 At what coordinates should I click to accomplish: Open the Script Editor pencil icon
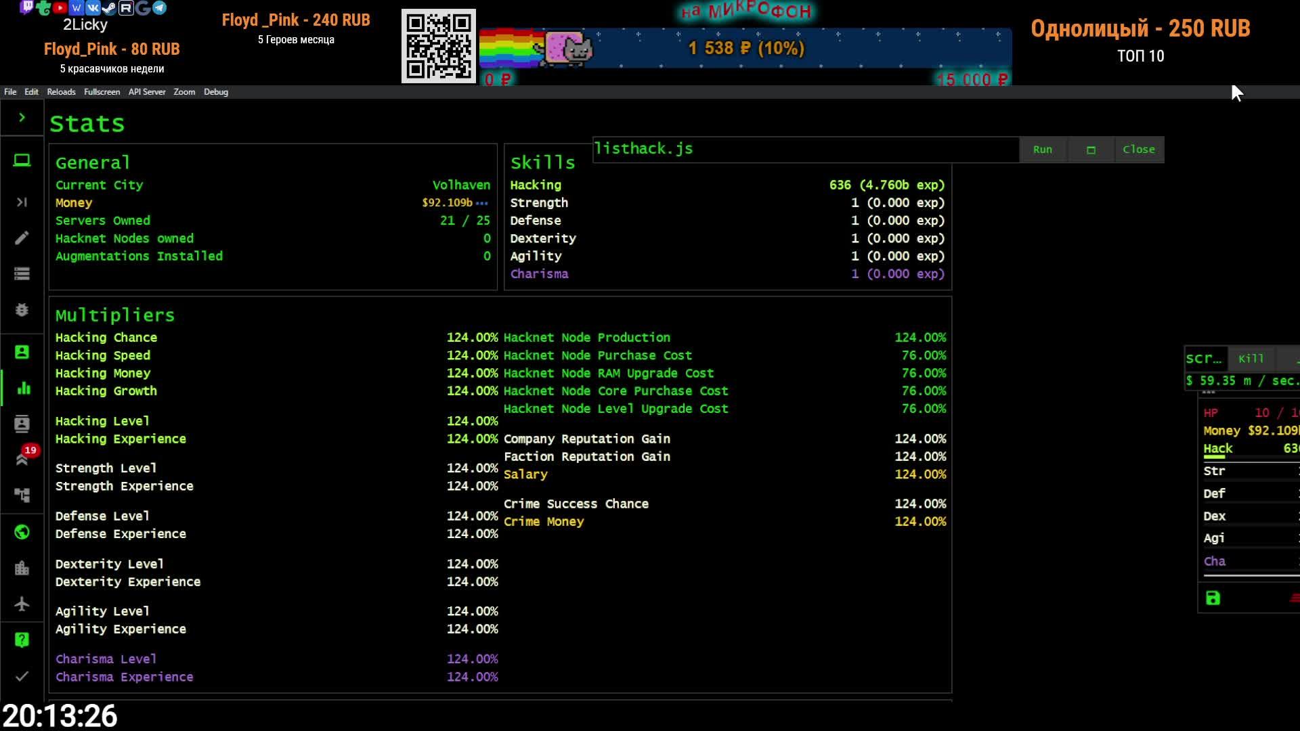click(22, 238)
